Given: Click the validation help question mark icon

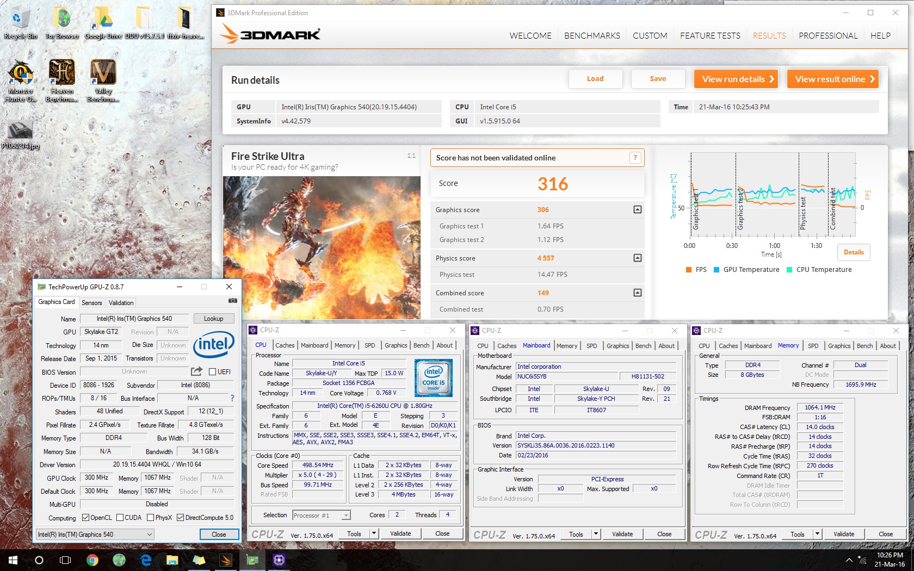Looking at the screenshot, I should pos(634,158).
